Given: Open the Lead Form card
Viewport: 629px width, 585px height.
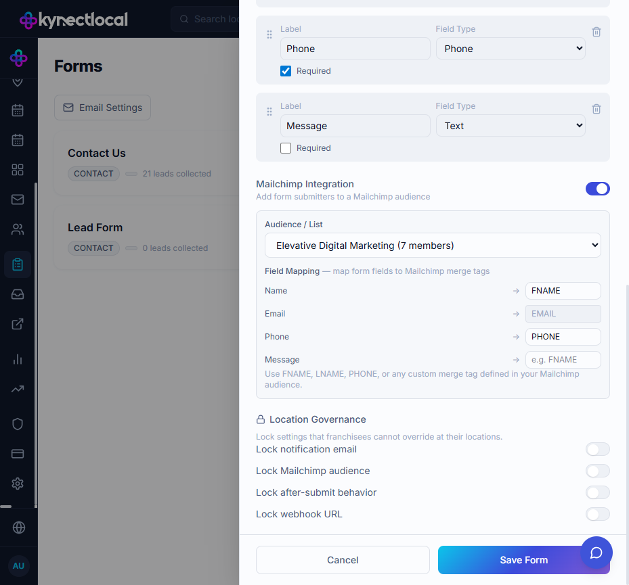Looking at the screenshot, I should point(146,237).
